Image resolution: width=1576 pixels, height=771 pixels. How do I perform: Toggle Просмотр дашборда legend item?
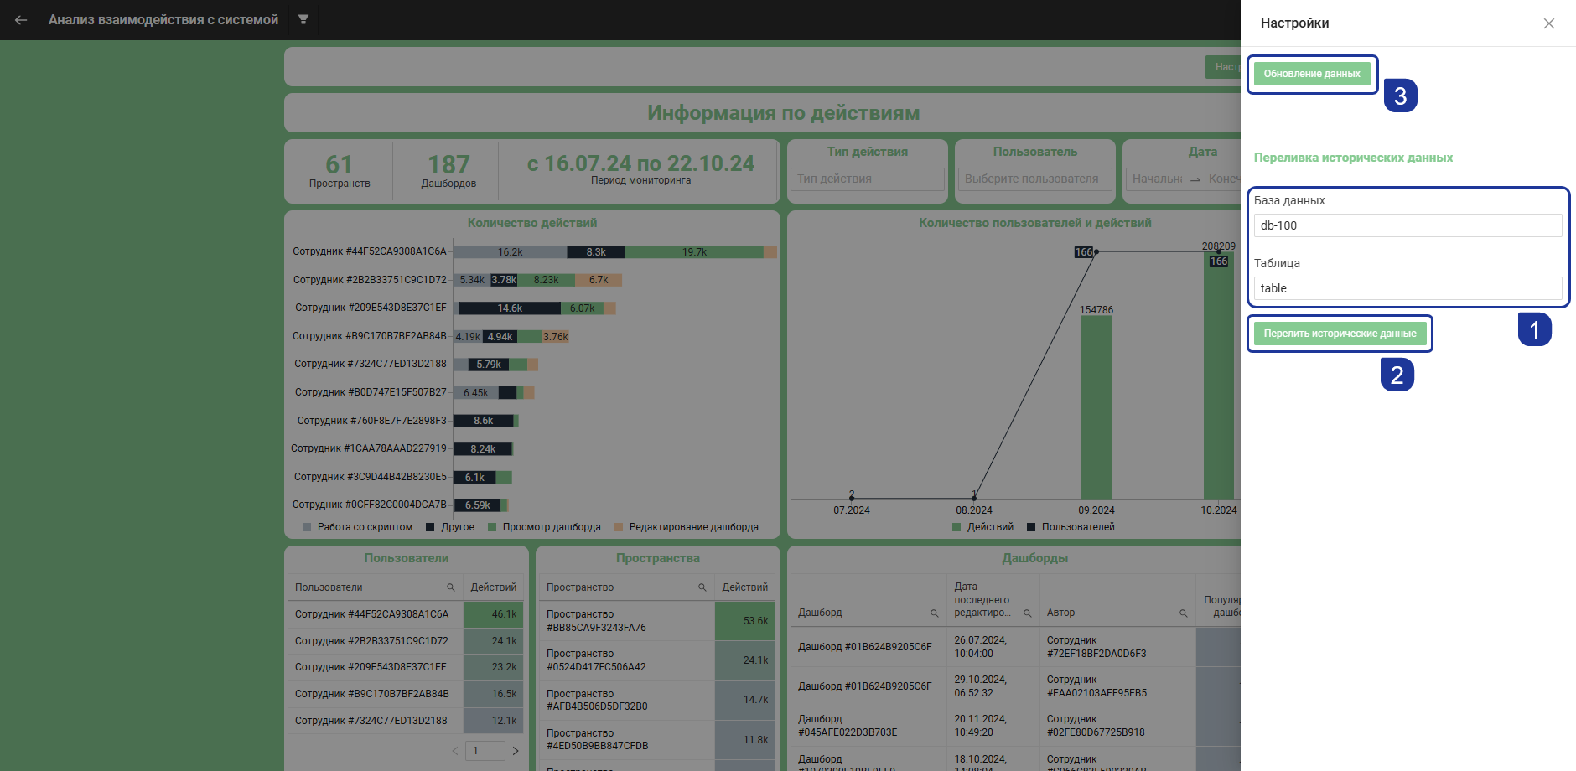click(x=544, y=527)
